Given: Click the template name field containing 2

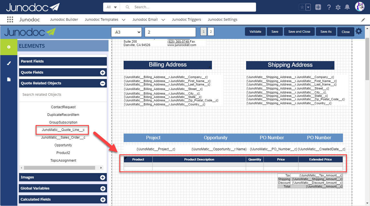Looking at the screenshot, I should point(170,32).
